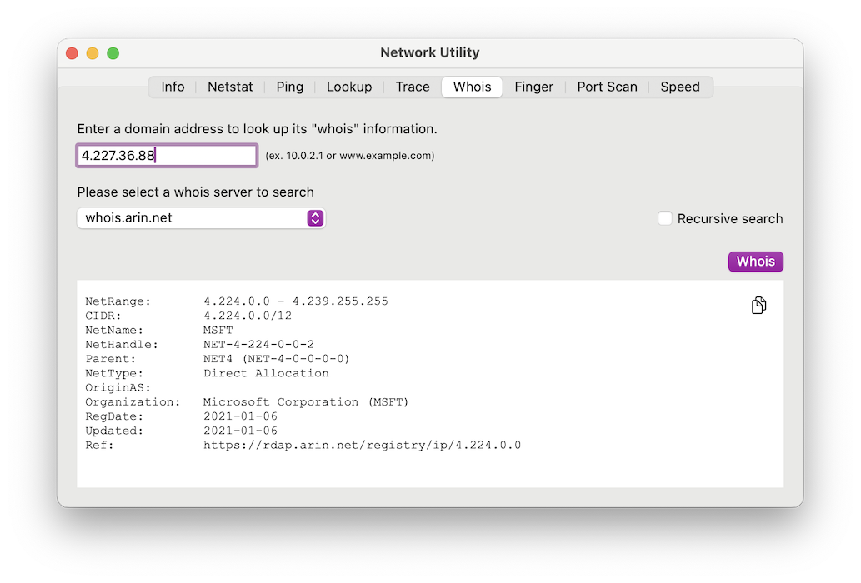Image resolution: width=861 pixels, height=583 pixels.
Task: Maximize the Network Utility window
Action: click(x=113, y=53)
